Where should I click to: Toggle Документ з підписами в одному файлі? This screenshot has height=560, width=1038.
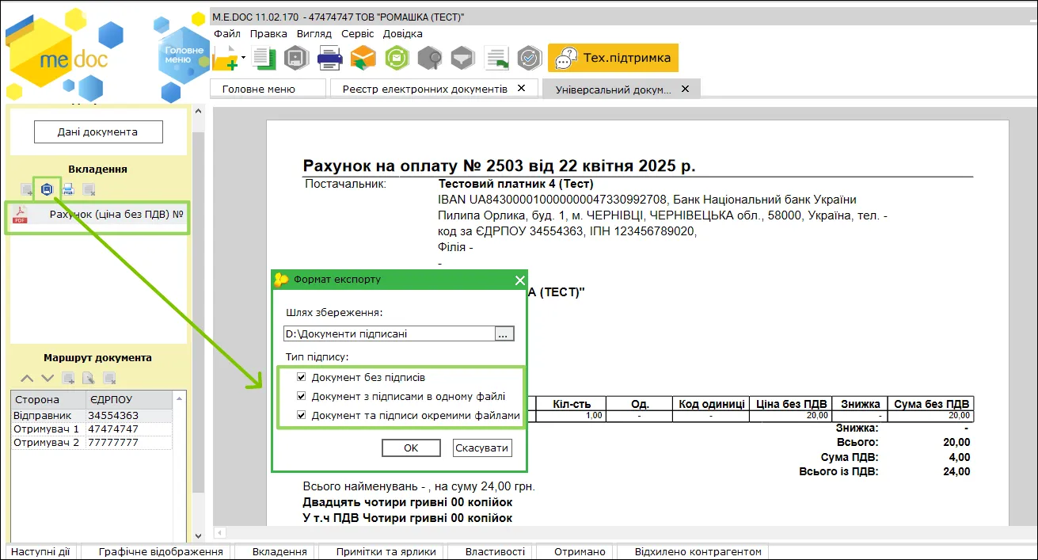[301, 396]
